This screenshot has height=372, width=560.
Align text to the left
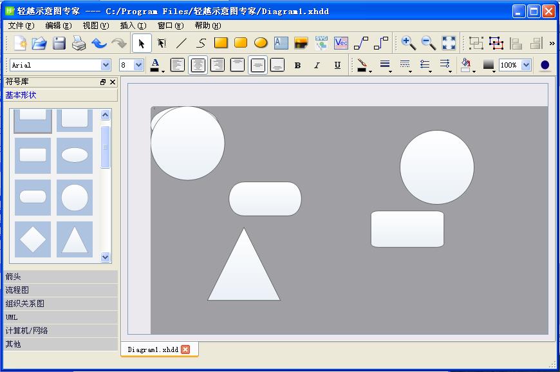pos(178,65)
